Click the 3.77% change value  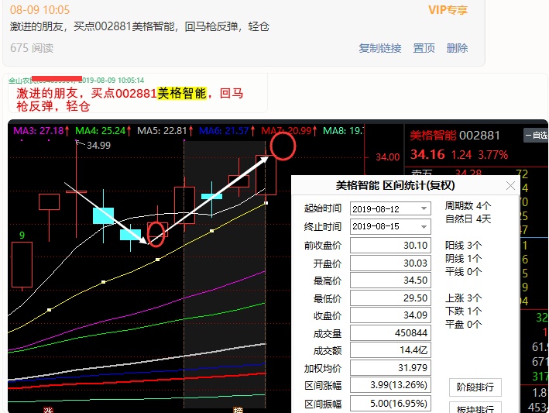point(493,155)
